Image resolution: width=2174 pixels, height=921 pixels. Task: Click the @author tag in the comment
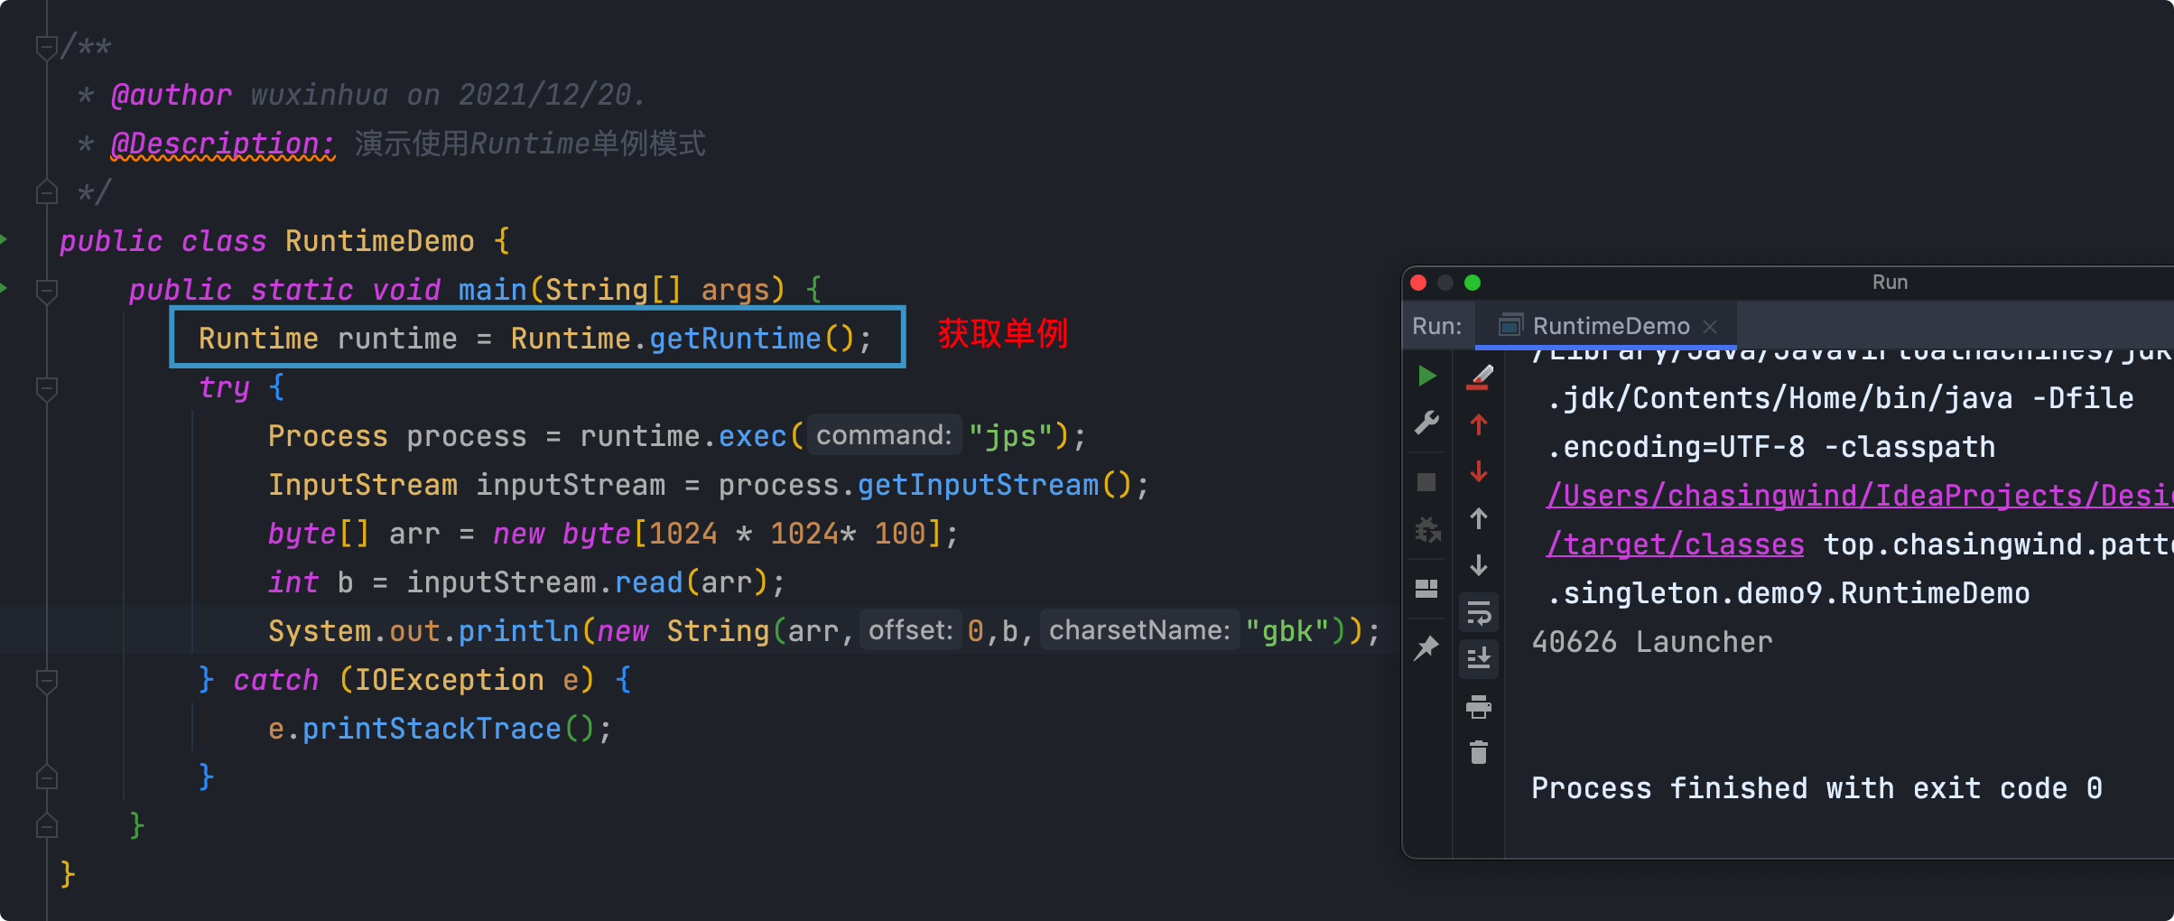[x=171, y=95]
